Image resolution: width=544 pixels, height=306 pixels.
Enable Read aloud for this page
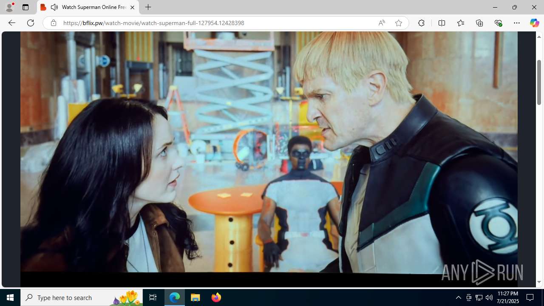(382, 23)
